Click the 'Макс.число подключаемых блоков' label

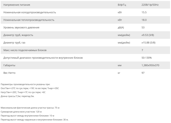pos(25,50)
